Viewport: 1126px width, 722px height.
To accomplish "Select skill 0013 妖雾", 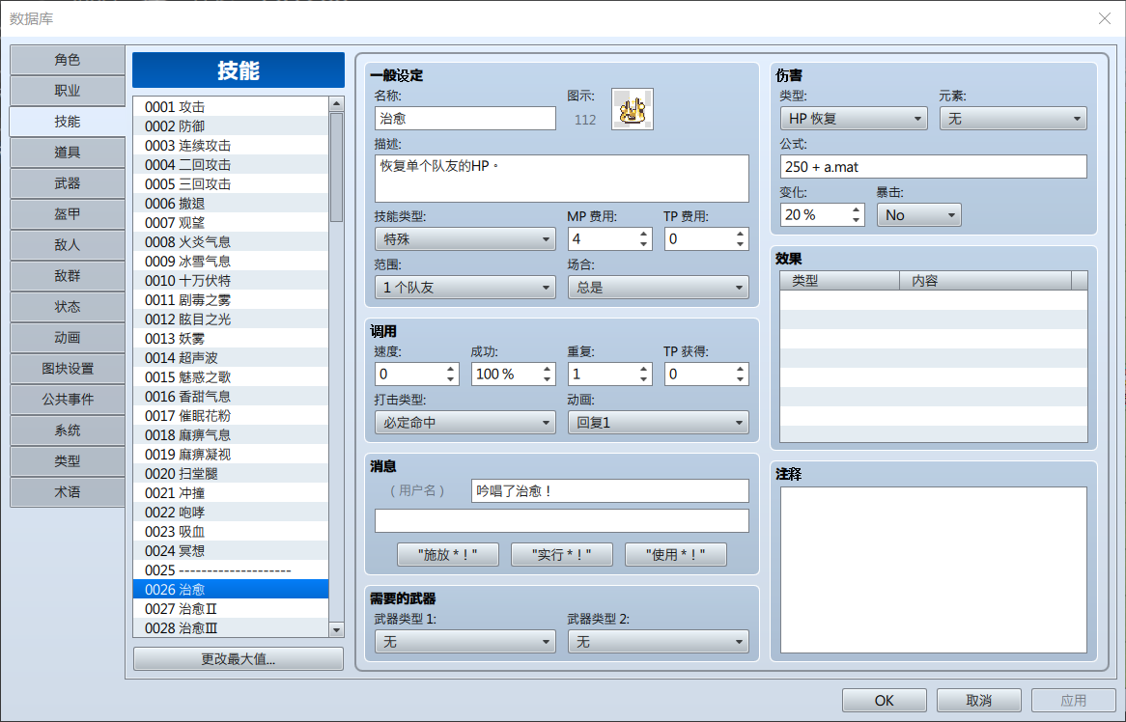I will 231,339.
